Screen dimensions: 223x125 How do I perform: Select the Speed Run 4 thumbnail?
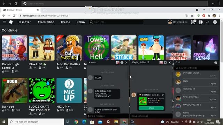pyautogui.click(x=206, y=48)
